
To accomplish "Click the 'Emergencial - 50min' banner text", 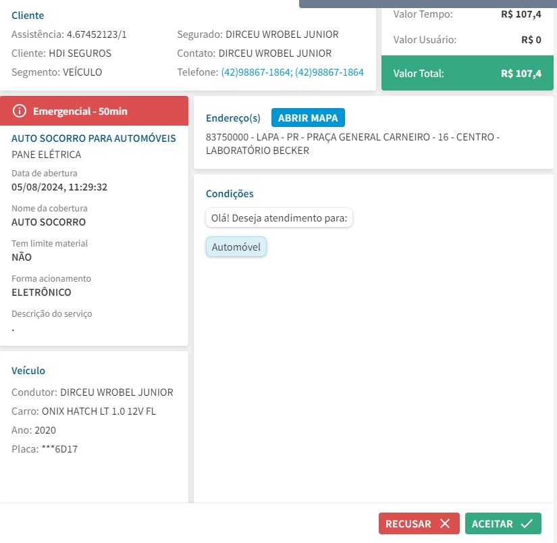I will click(x=80, y=111).
